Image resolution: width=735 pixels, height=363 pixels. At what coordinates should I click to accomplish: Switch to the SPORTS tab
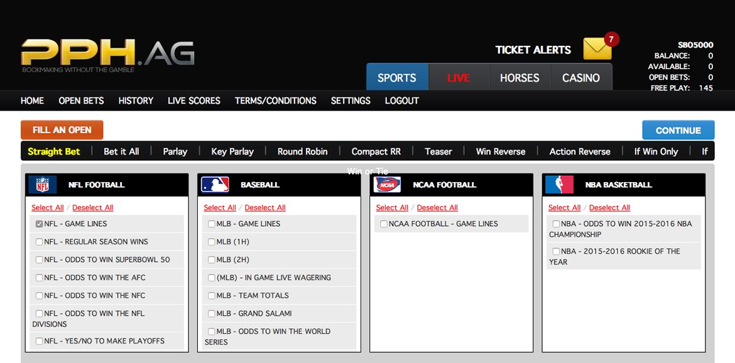tap(397, 77)
